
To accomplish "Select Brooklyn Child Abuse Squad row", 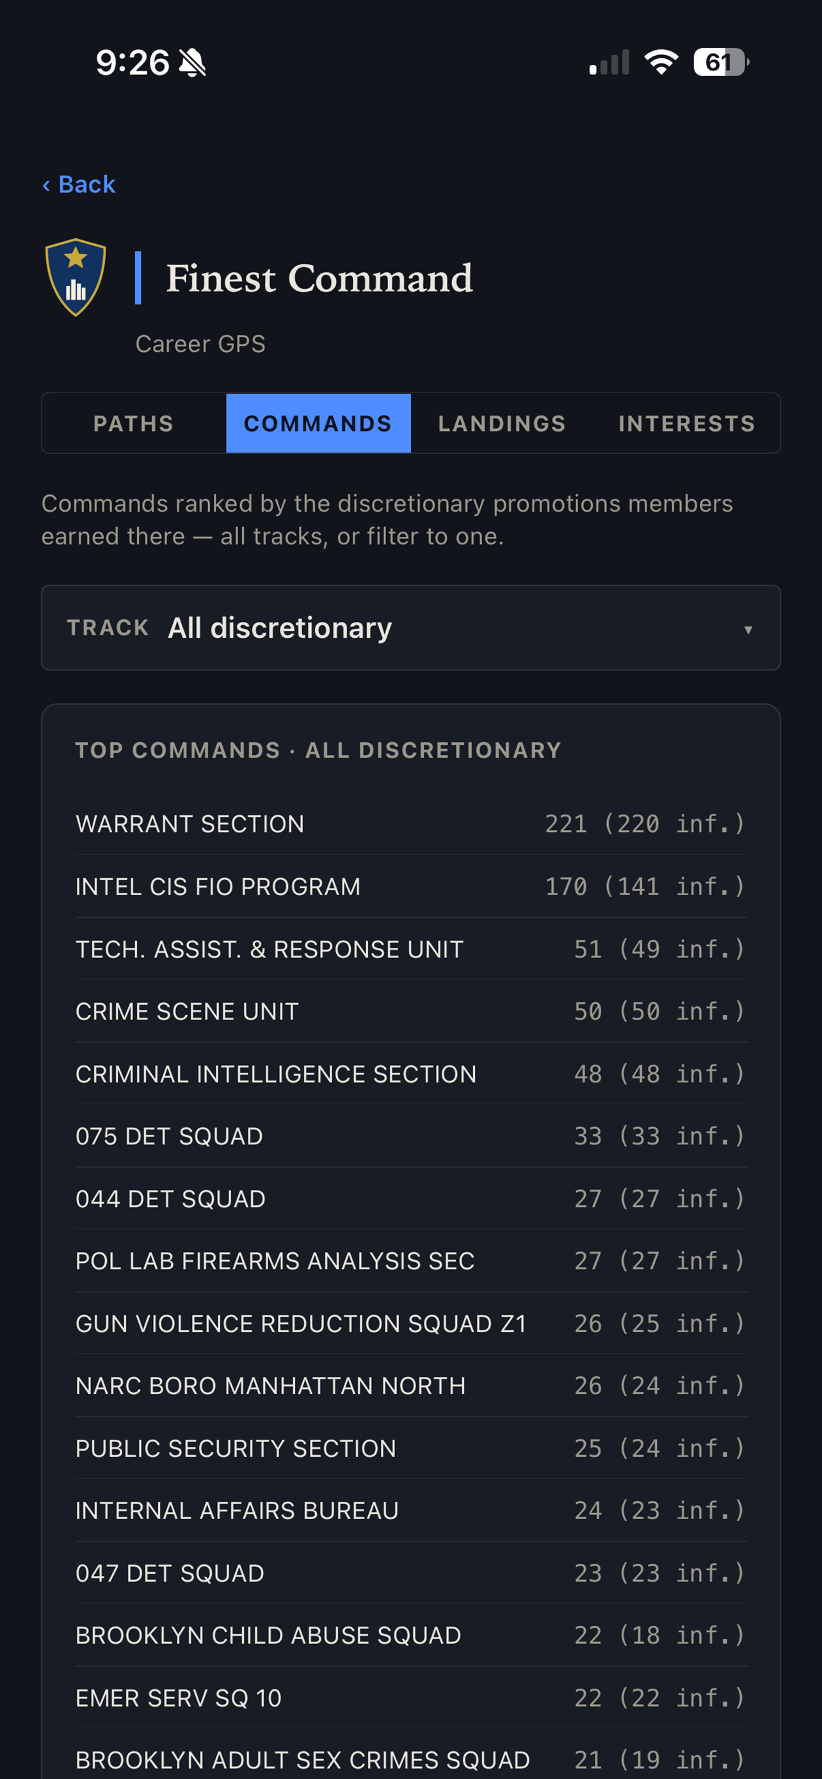I will click(x=410, y=1636).
